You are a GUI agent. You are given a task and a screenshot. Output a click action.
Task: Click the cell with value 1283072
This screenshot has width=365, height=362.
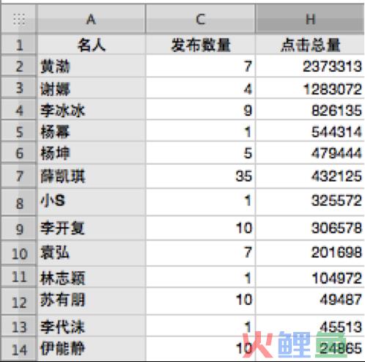pyautogui.click(x=310, y=88)
